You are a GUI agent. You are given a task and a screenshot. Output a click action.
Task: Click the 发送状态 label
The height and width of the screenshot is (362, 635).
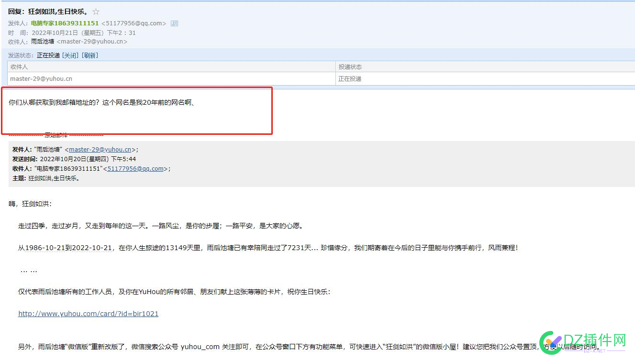22,55
